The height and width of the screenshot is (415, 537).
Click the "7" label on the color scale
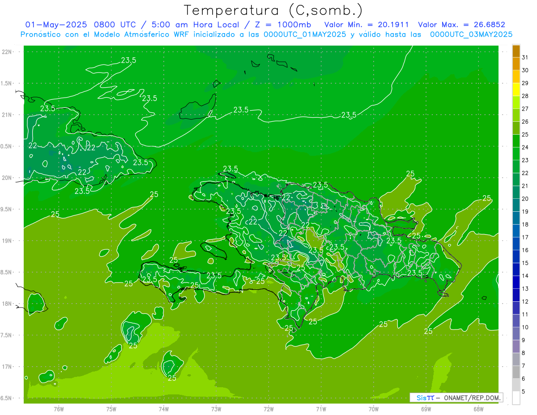click(524, 366)
